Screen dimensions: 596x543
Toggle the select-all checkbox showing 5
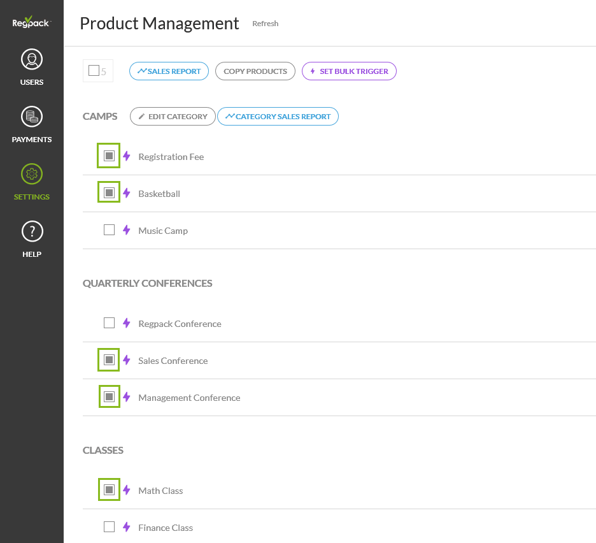tap(94, 71)
